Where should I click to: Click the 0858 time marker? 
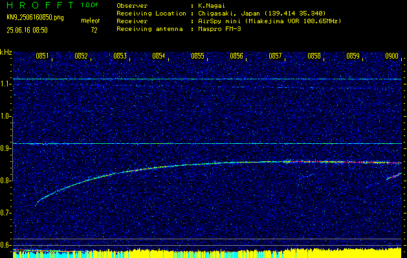click(x=314, y=56)
